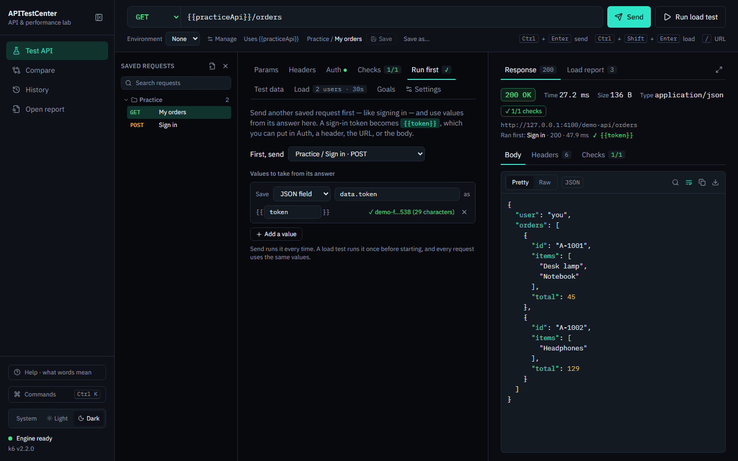
Task: Switch to the Test data tab
Action: (269, 89)
